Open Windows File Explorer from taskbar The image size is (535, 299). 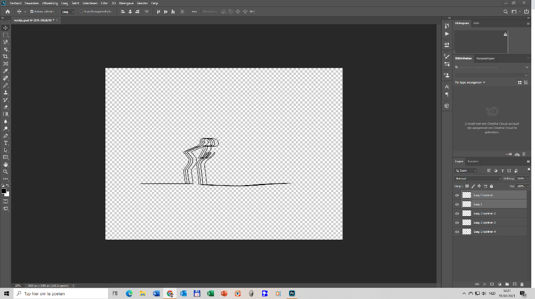[143, 294]
